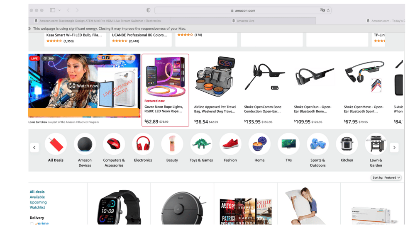Screen dimensions: 415x233
Task: Select Amazon Devices category icon
Action: [85, 144]
